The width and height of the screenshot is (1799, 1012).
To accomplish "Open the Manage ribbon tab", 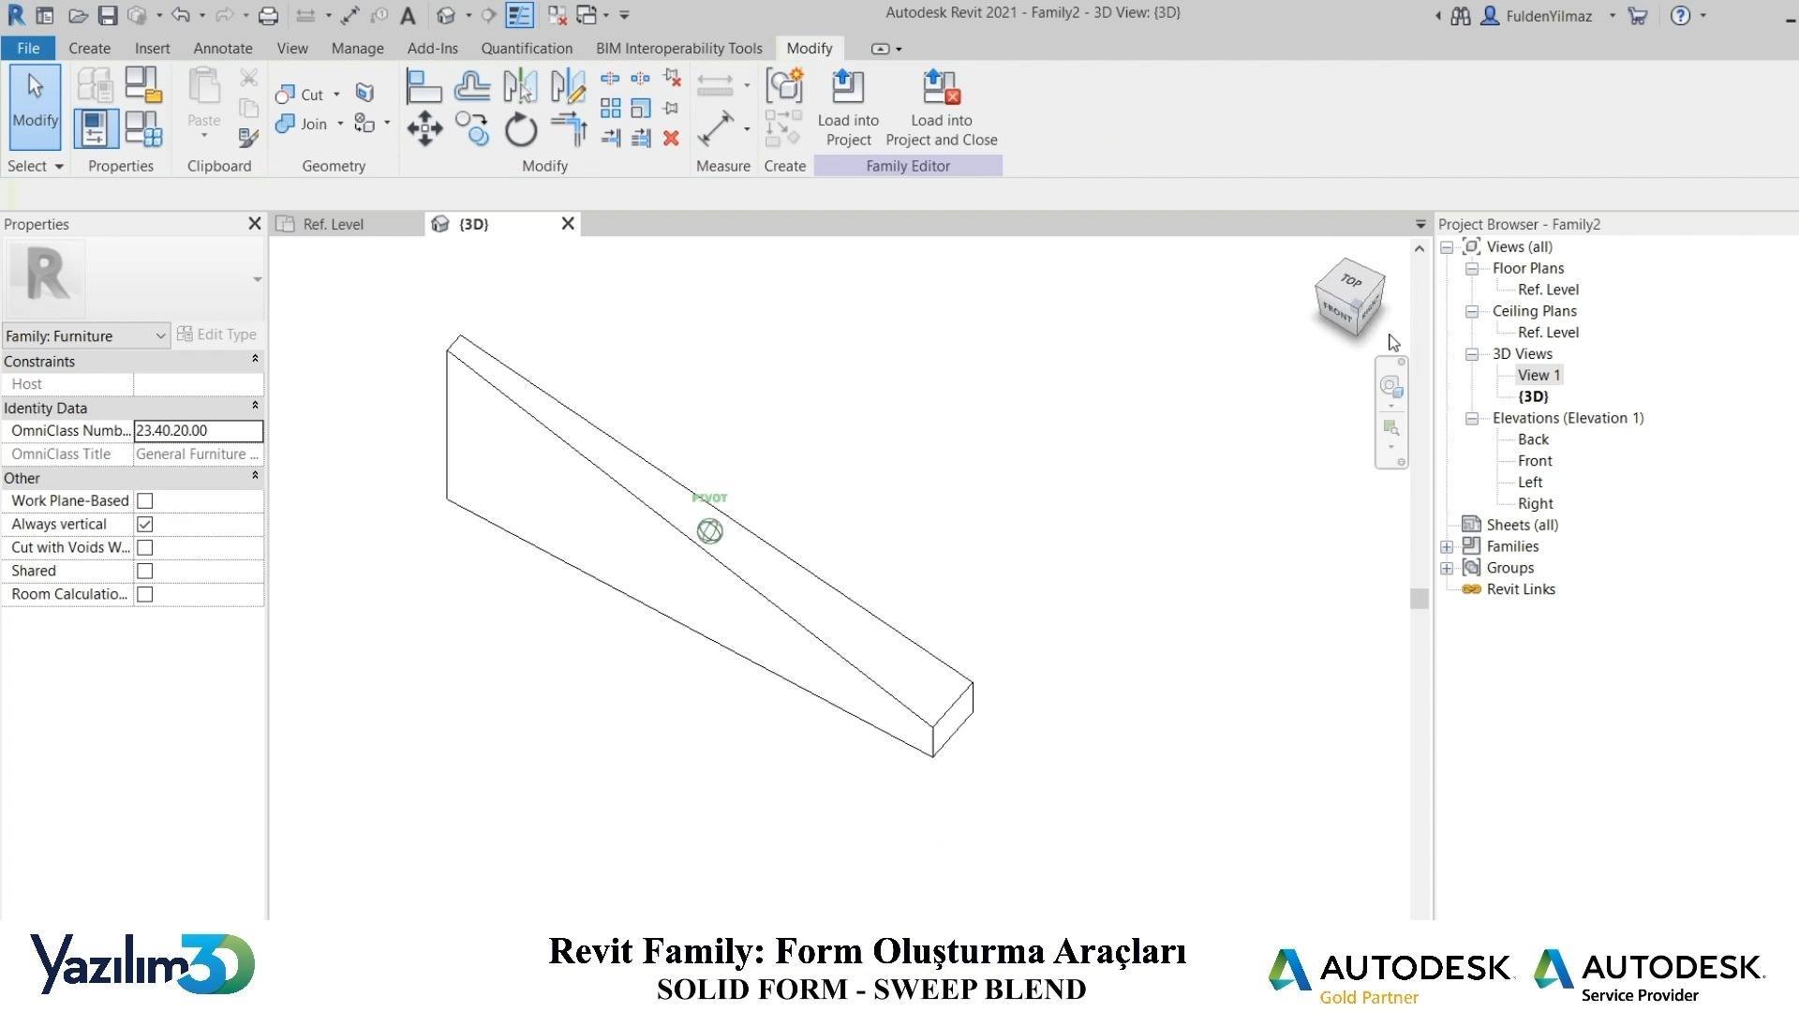I will [x=357, y=48].
